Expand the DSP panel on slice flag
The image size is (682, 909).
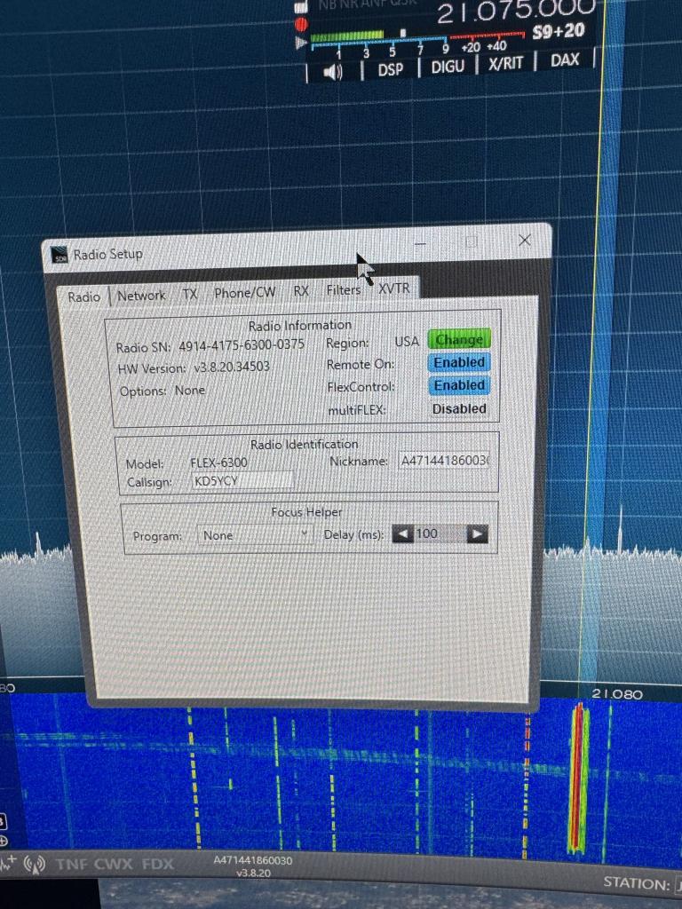click(x=390, y=69)
